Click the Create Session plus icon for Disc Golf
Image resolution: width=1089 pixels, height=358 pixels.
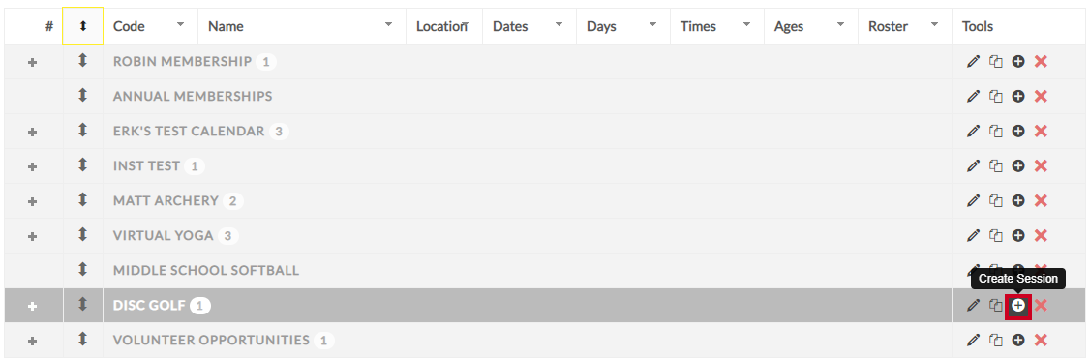pos(1018,306)
